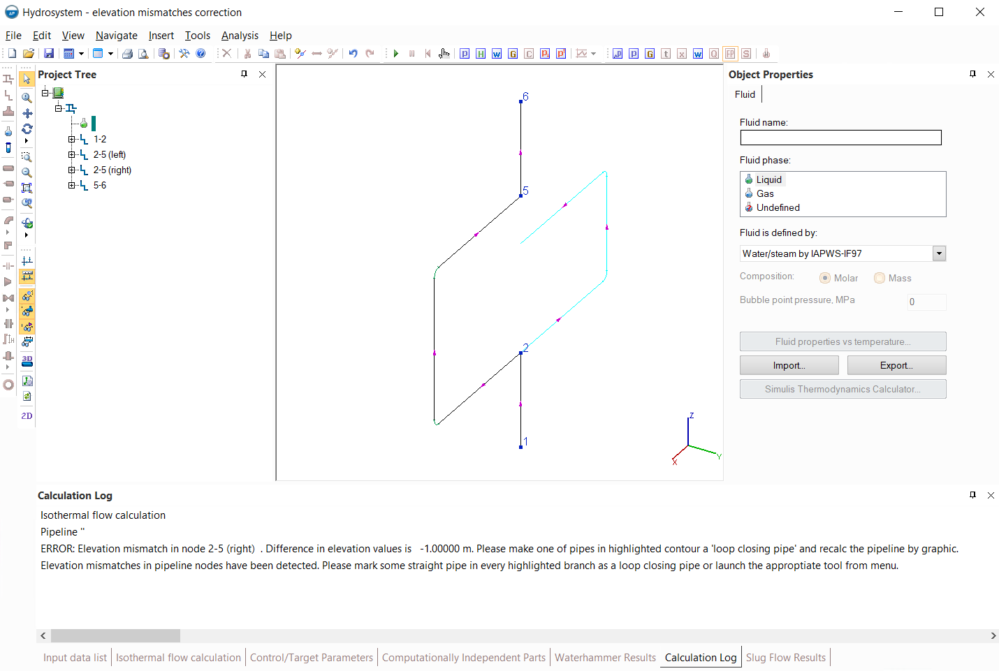Viewport: 999px width, 671px height.
Task: Expand the 2-5 (left) branch
Action: (71, 154)
